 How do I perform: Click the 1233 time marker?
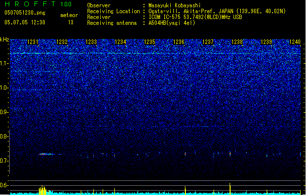91,42
